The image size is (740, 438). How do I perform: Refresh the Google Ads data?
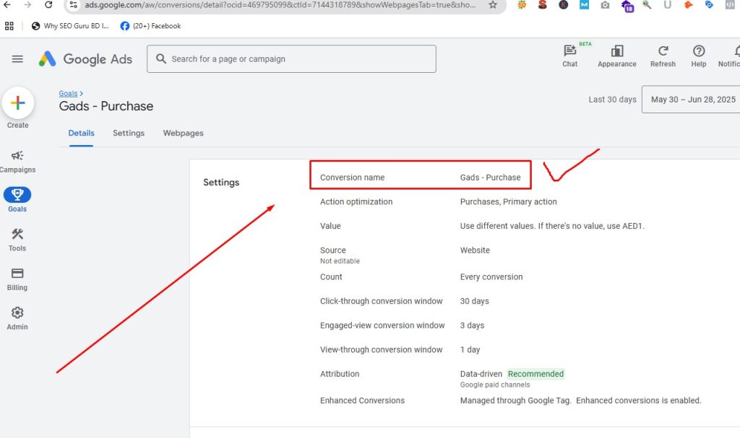click(x=663, y=51)
